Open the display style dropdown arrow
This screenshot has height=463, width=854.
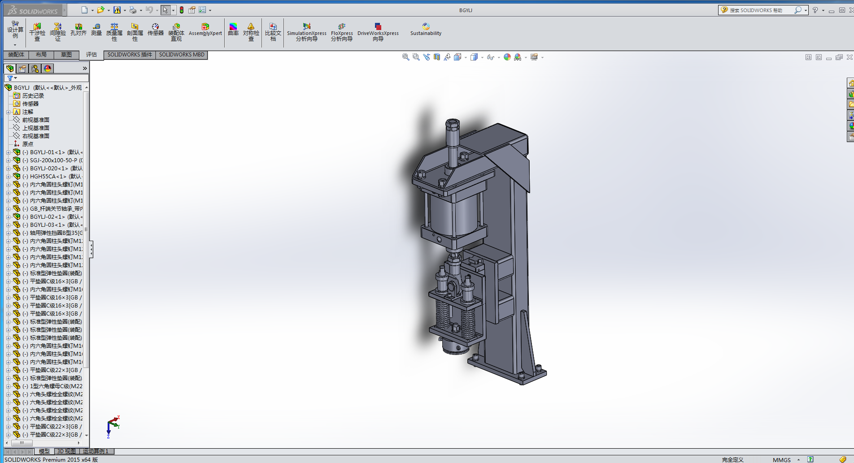point(482,57)
